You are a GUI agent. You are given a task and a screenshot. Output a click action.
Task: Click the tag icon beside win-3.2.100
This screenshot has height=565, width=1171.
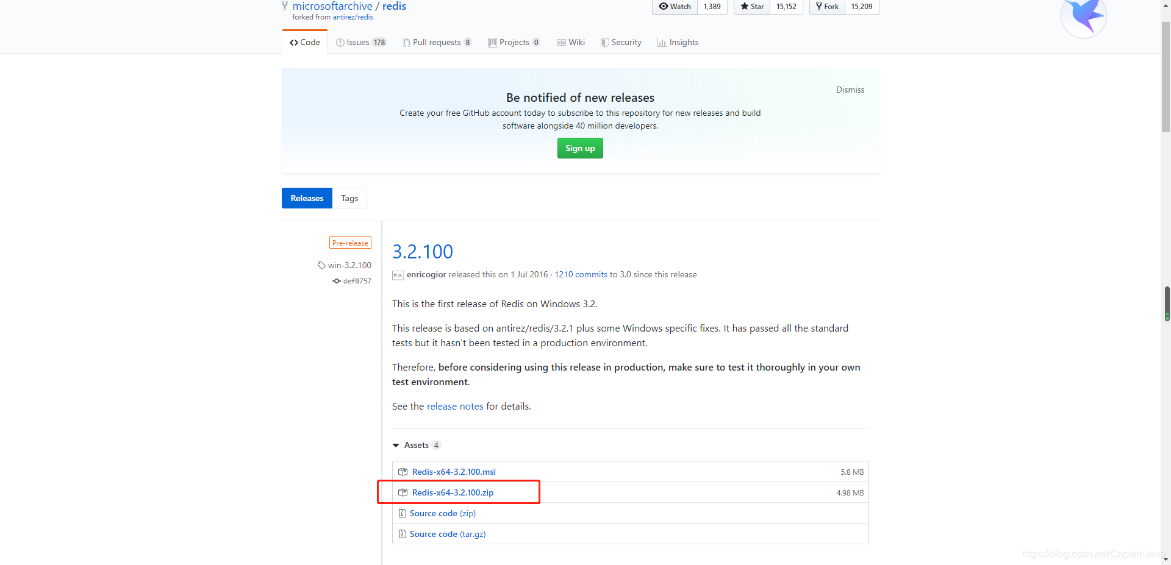click(x=321, y=265)
